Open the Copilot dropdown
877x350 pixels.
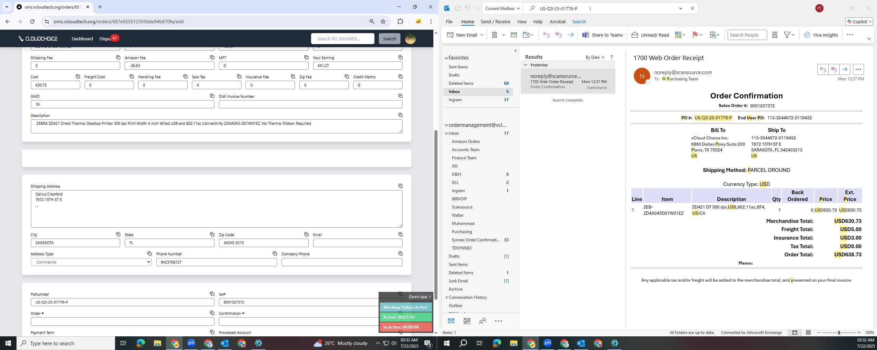tap(859, 22)
